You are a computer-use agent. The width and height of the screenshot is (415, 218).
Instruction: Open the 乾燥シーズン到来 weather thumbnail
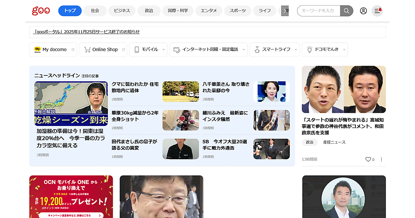(x=71, y=103)
